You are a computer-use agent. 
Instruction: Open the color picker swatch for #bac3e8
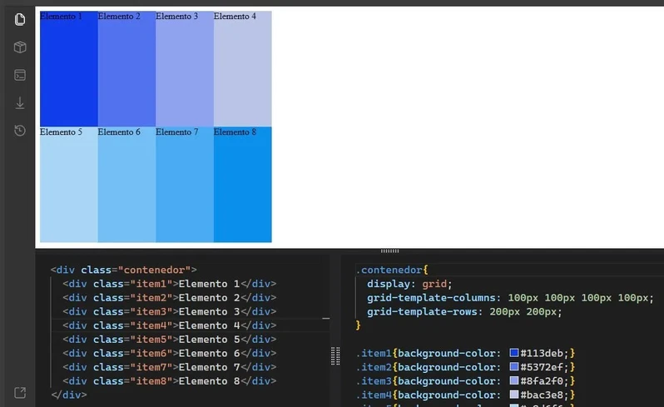[513, 395]
